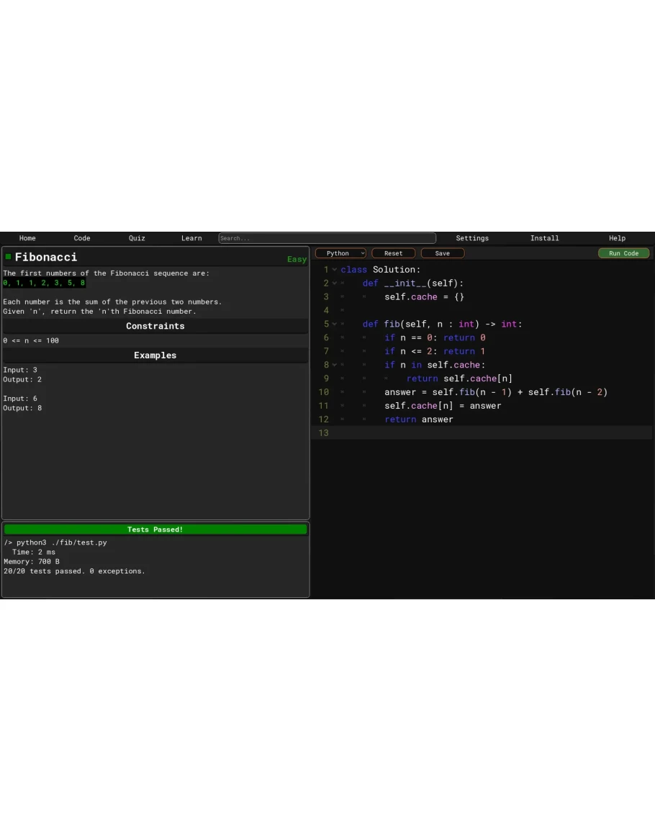
Task: Open the Home menu item
Action: point(27,238)
